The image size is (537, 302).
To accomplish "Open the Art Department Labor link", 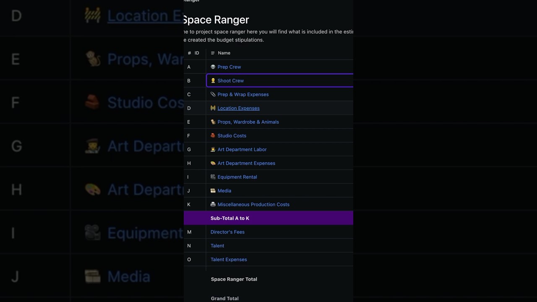I will point(242,149).
